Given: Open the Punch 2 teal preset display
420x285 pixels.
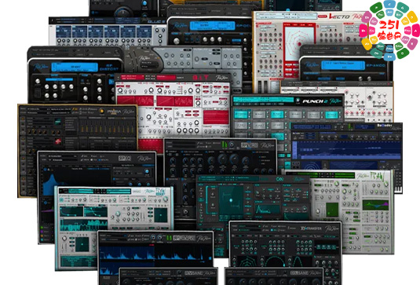Looking at the screenshot, I should 264,100.
